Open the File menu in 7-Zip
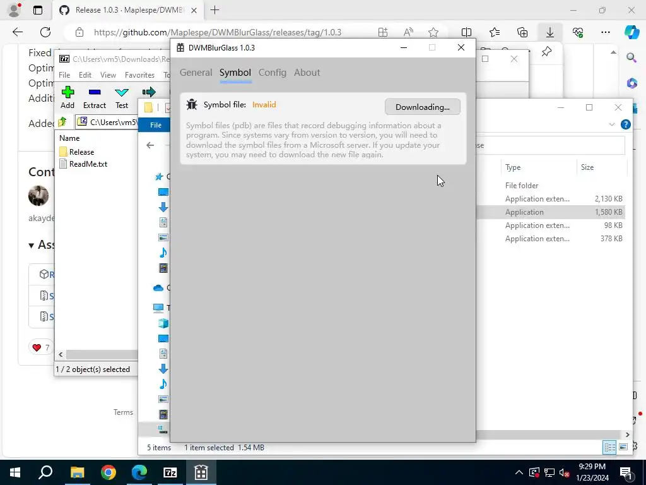The height and width of the screenshot is (485, 646). 64,75
